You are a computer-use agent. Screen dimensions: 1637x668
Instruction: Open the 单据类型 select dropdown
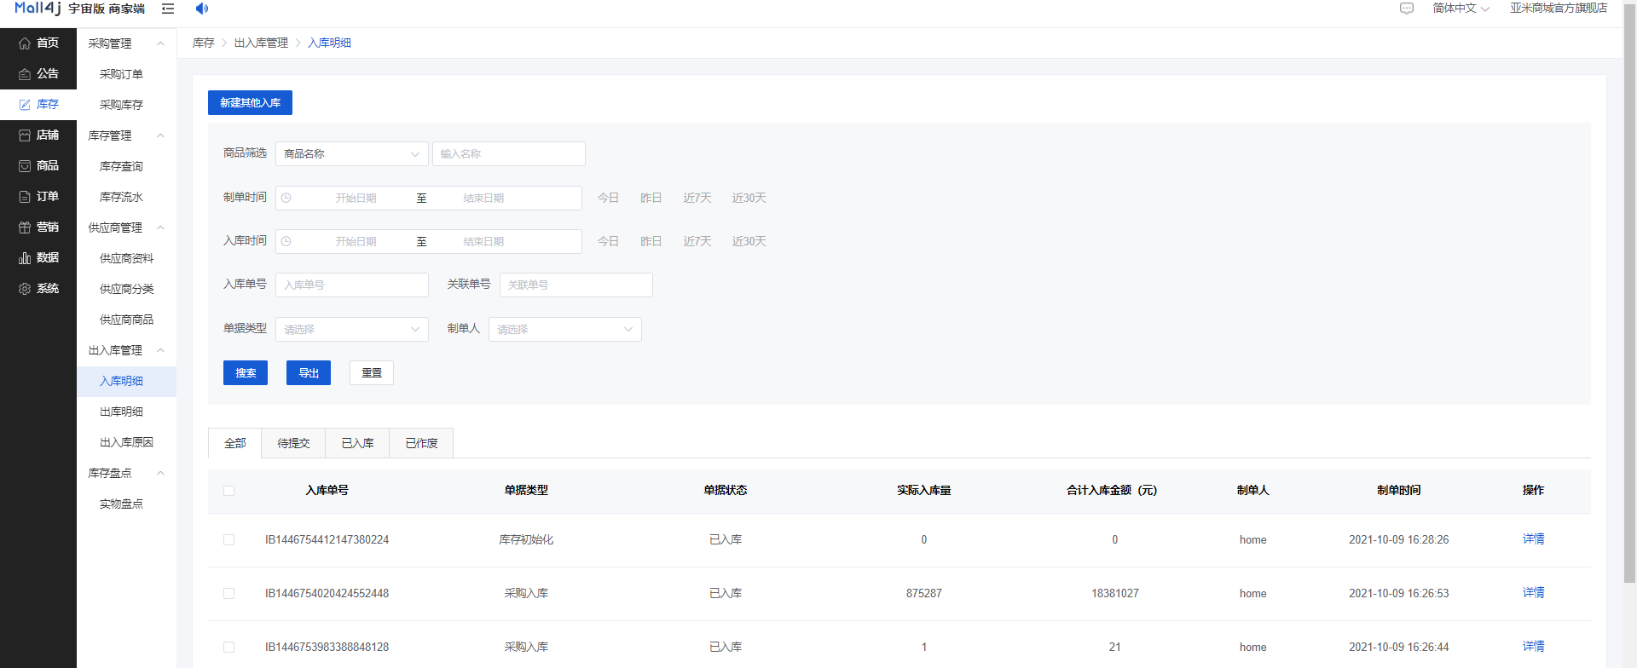352,329
